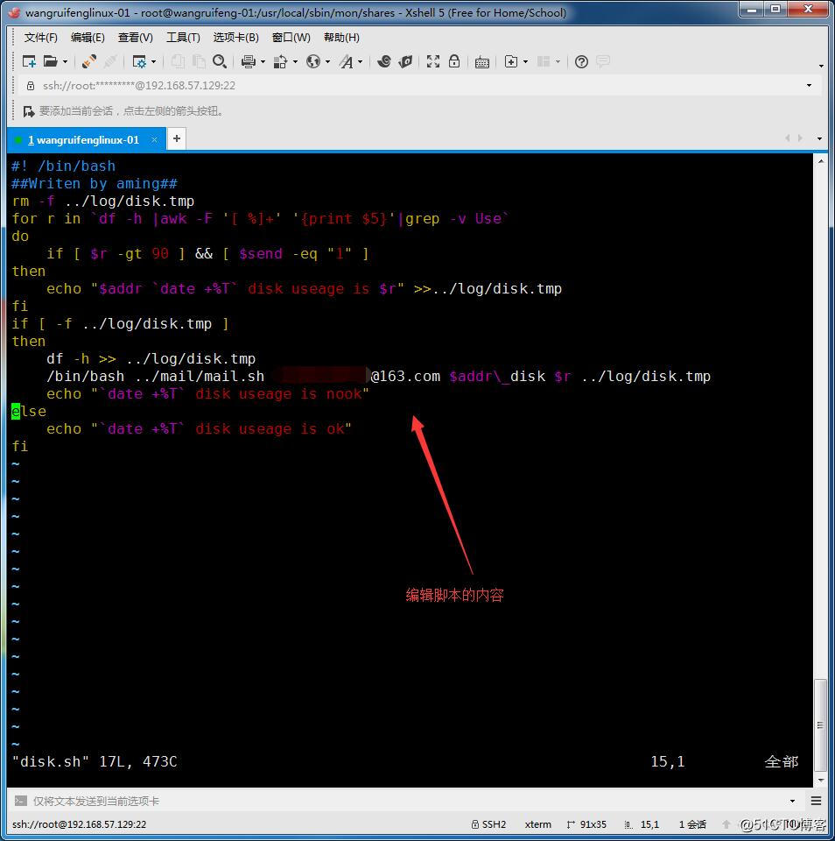This screenshot has height=841, width=835.
Task: Click the terminal scrollbar up arrow
Action: [x=820, y=161]
